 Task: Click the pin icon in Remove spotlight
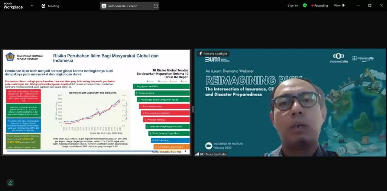click(200, 54)
